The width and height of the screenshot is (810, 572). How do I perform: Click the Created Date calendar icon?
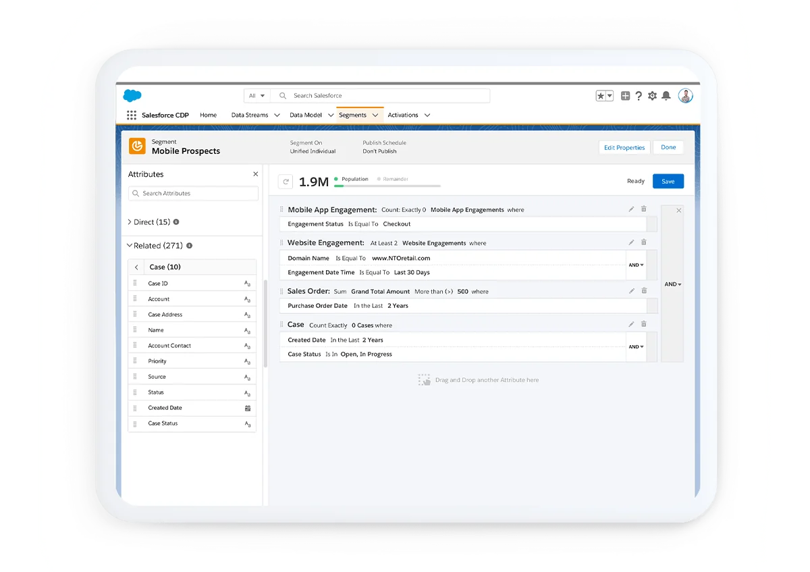coord(248,409)
